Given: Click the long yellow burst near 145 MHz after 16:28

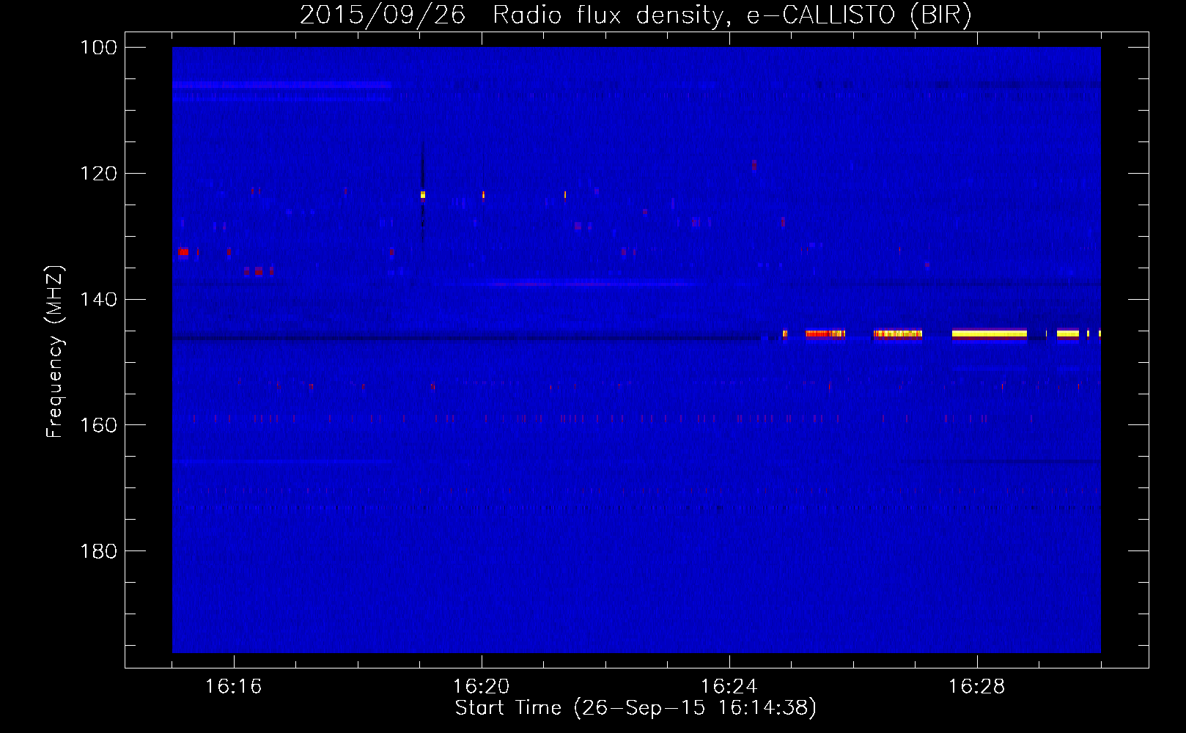Looking at the screenshot, I should tap(990, 334).
